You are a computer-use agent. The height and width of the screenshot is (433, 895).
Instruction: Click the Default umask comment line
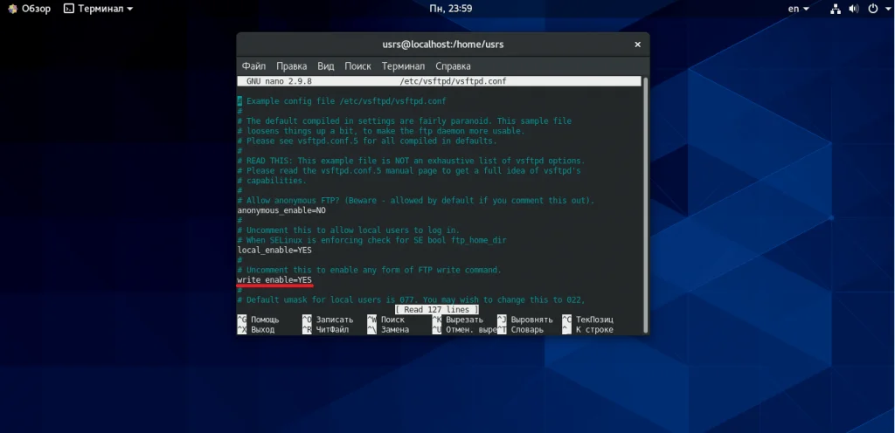pyautogui.click(x=412, y=299)
